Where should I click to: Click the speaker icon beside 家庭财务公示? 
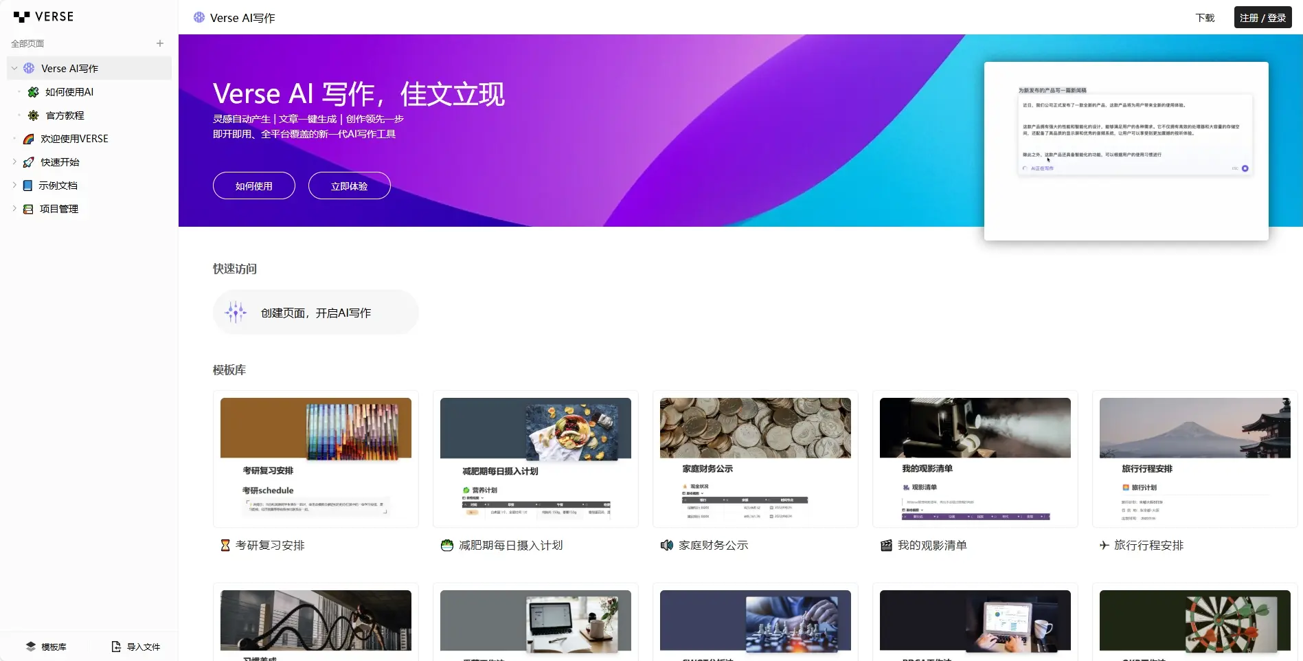pyautogui.click(x=666, y=546)
